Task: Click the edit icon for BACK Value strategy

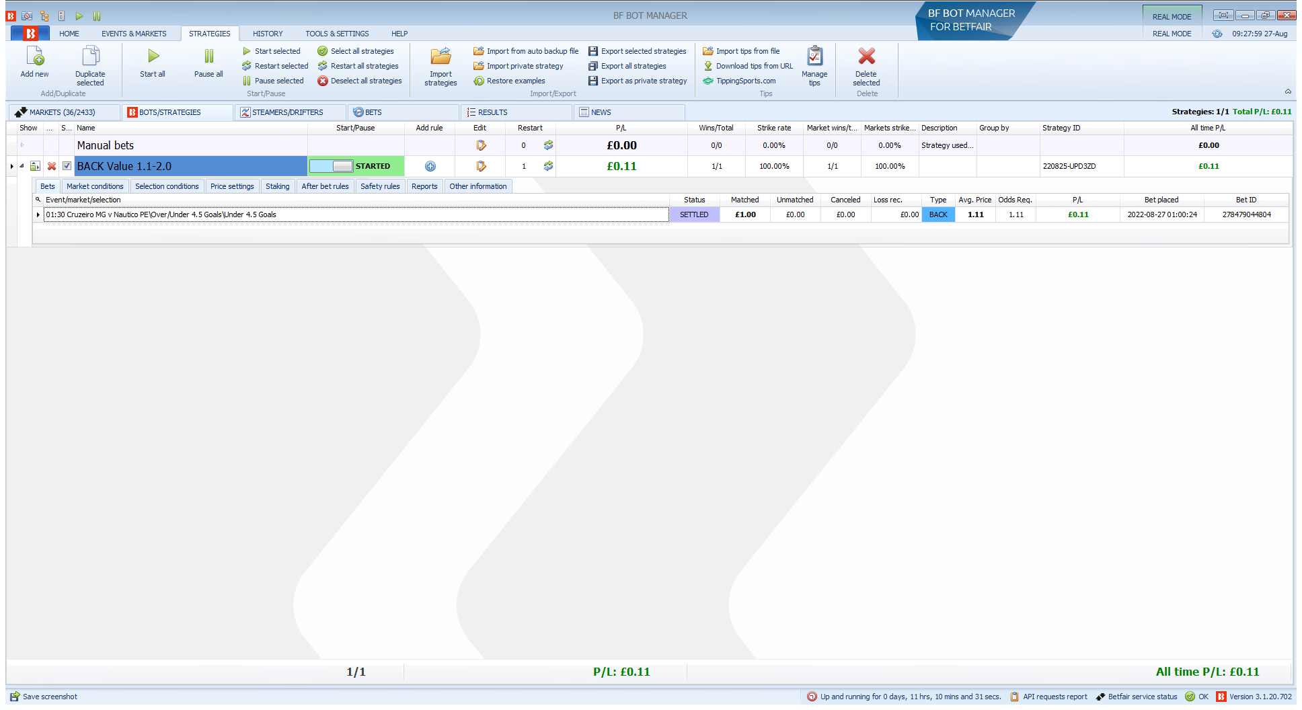Action: click(480, 166)
